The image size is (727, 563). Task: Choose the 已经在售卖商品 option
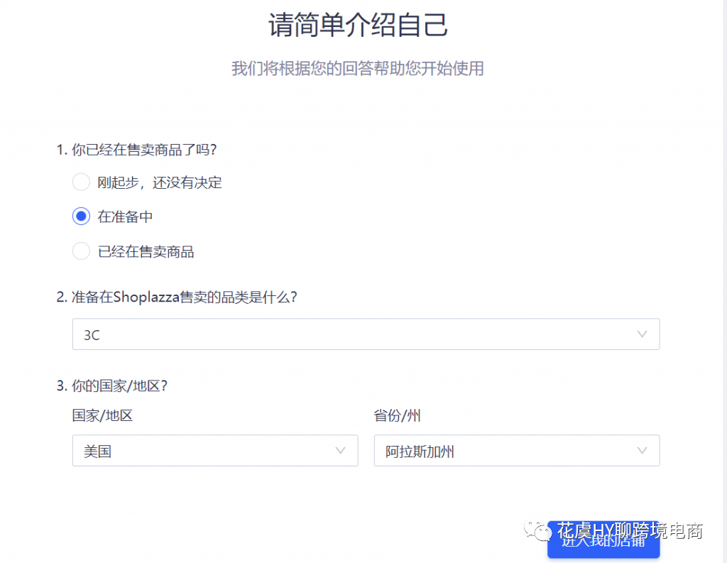tap(81, 251)
